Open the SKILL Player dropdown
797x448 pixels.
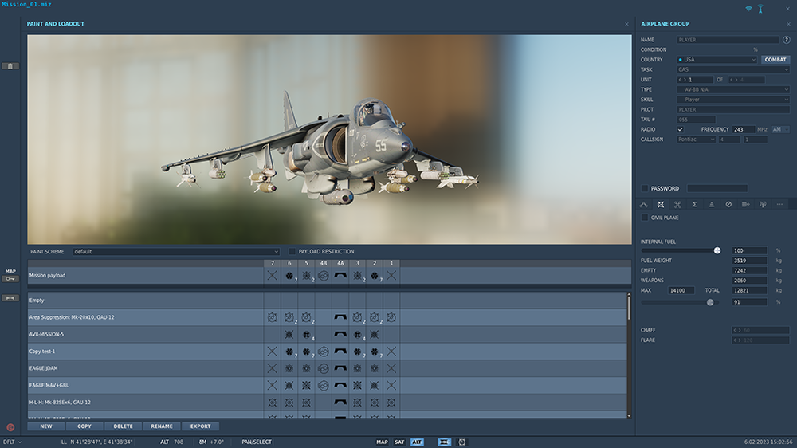[733, 100]
